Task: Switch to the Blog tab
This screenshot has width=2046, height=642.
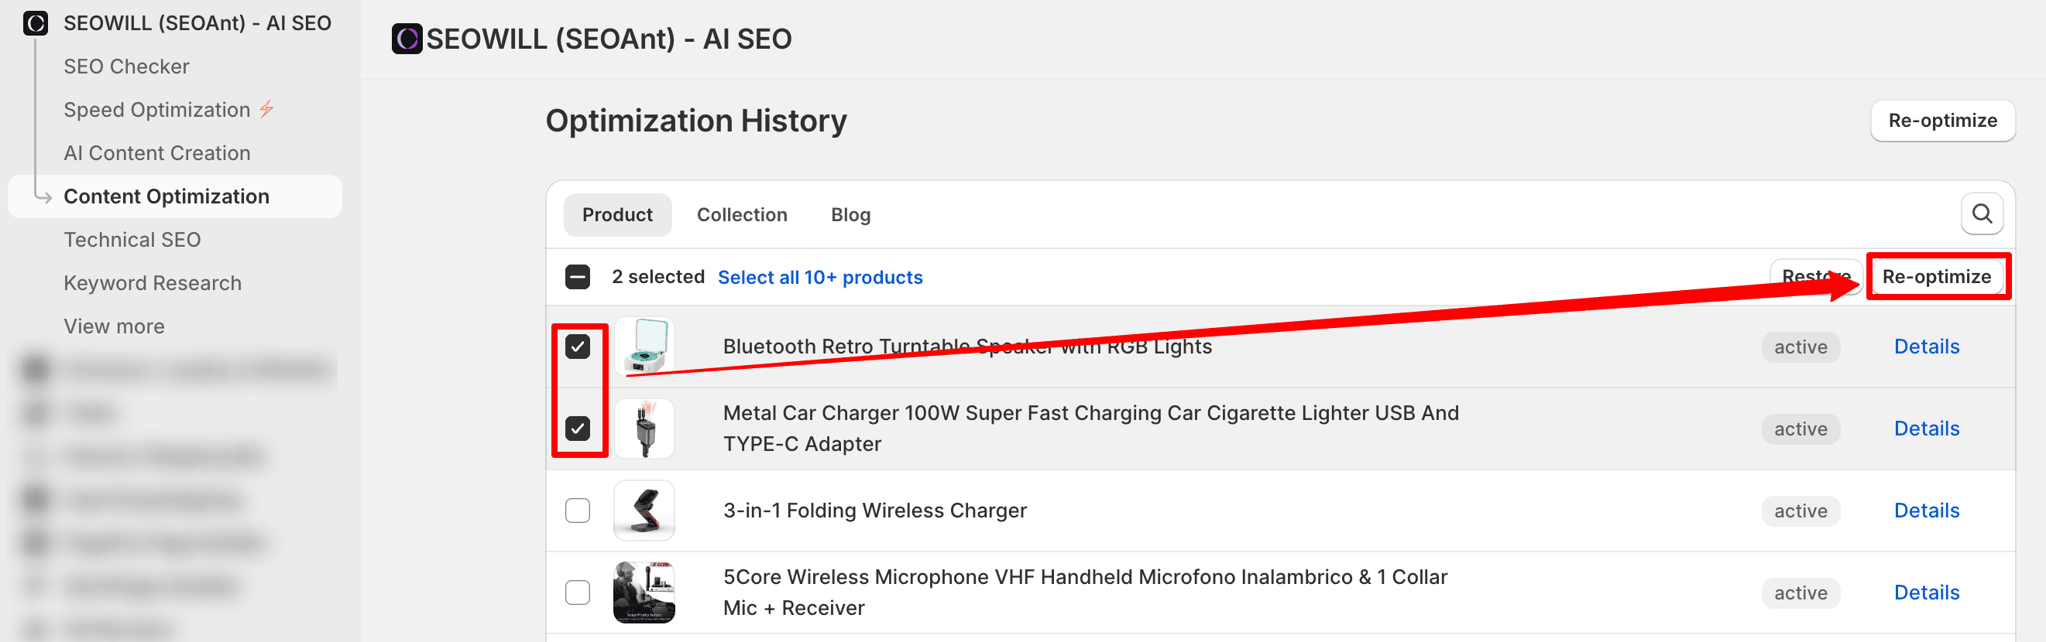Action: (850, 215)
